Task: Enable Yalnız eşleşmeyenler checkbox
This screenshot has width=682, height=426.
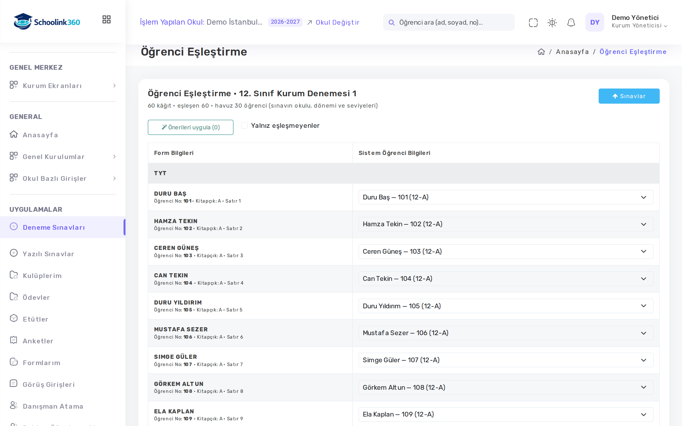Action: click(x=244, y=126)
